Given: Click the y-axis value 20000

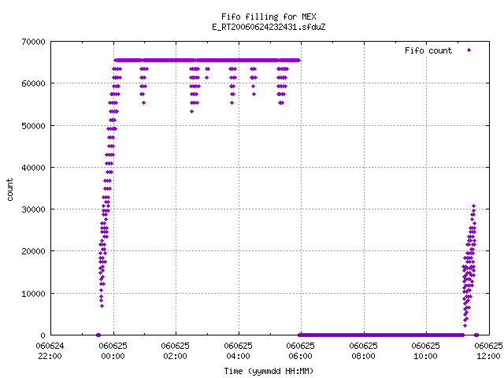Looking at the screenshot, I should [33, 251].
